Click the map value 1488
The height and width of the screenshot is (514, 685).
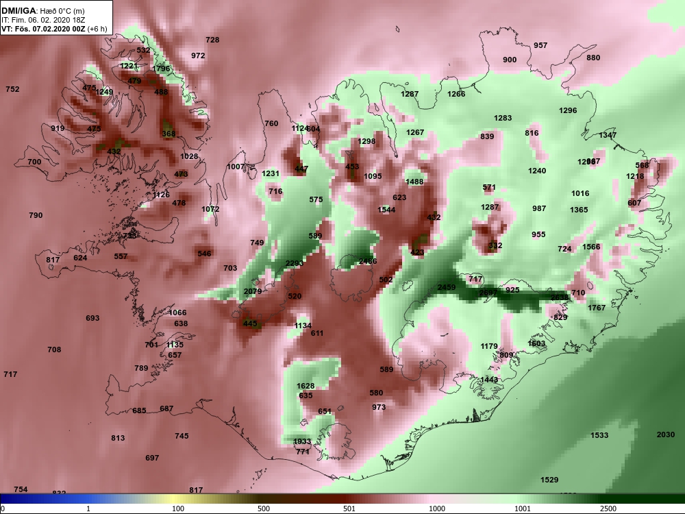click(414, 182)
